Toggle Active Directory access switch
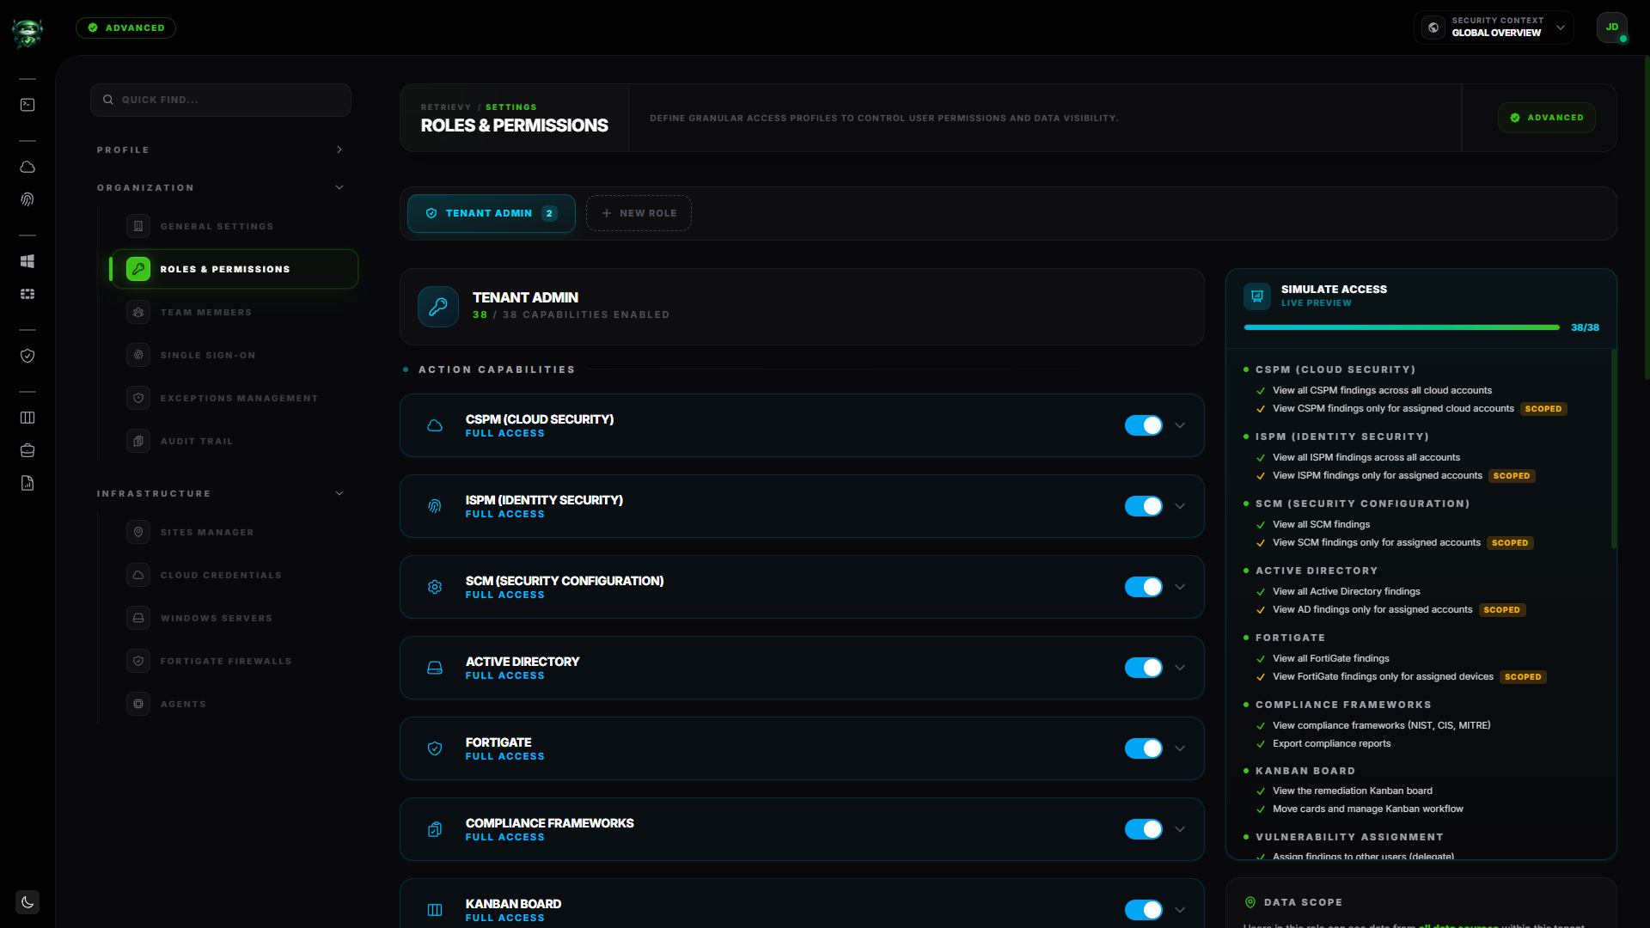Screen dimensions: 1650x928 tap(1144, 668)
